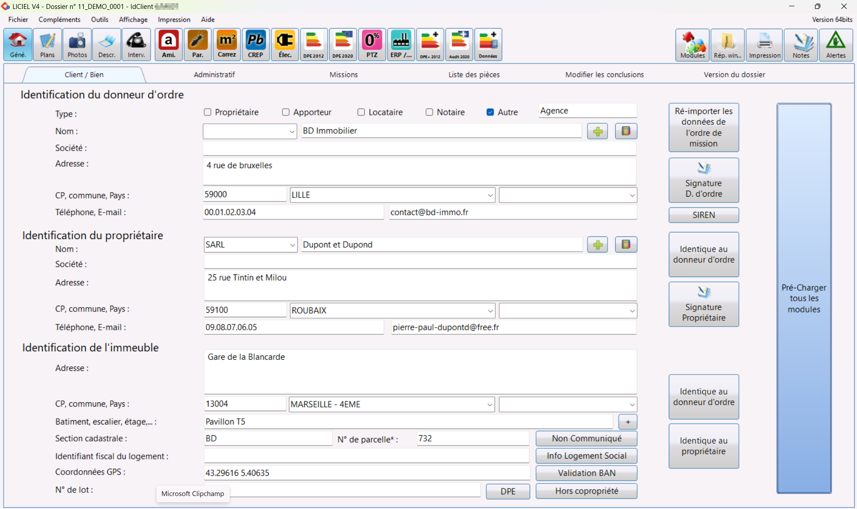Click the Validation BAN button
This screenshot has height=509, width=857.
[x=586, y=473]
